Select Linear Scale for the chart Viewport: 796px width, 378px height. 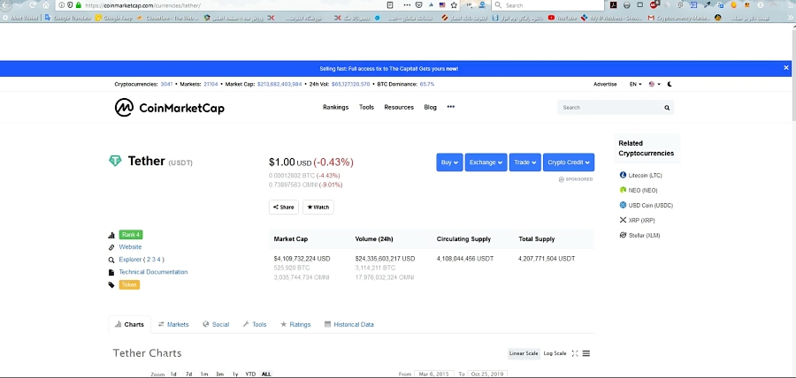click(x=524, y=353)
